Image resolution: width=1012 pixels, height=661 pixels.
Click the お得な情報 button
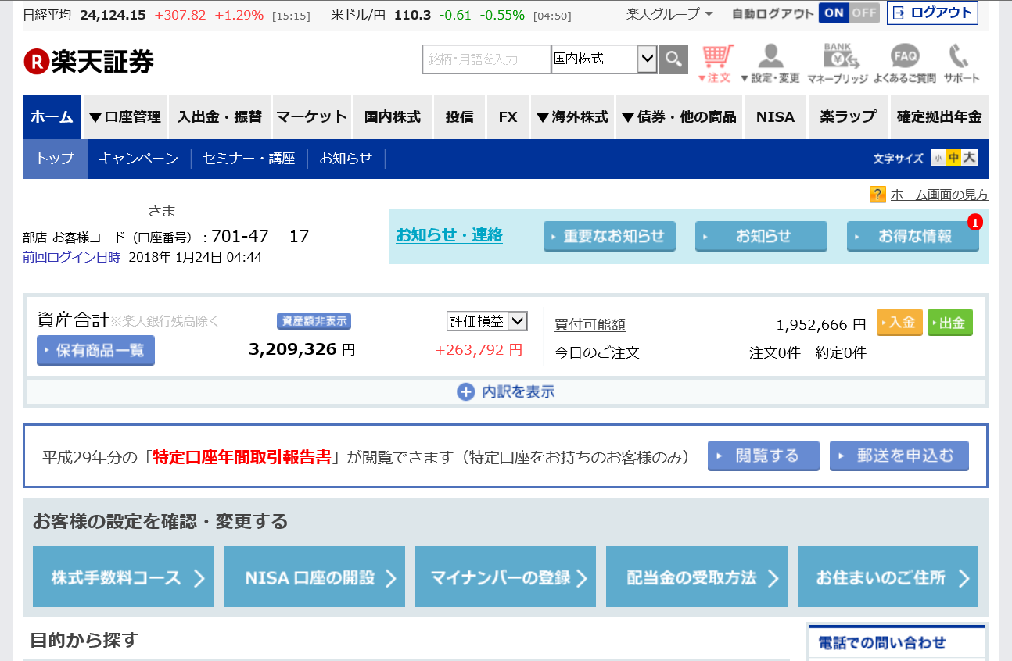[913, 236]
